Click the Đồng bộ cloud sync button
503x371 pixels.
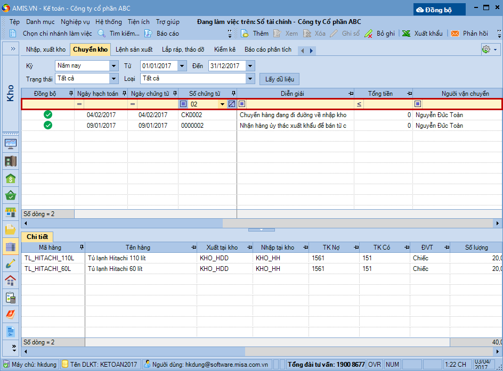[x=440, y=10]
